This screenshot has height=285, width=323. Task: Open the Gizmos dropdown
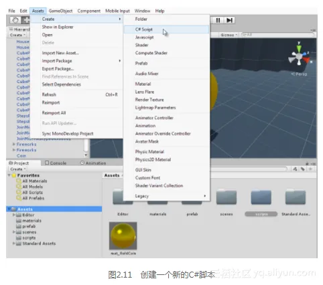pyautogui.click(x=229, y=35)
